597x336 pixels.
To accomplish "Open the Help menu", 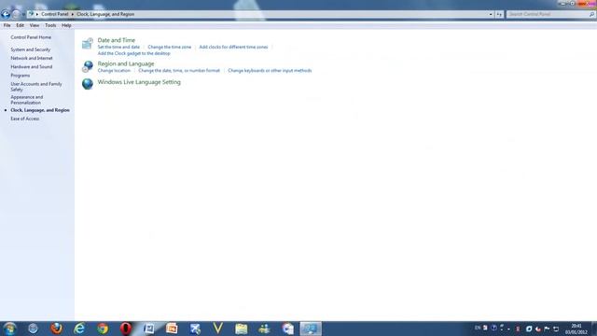I will coord(66,25).
